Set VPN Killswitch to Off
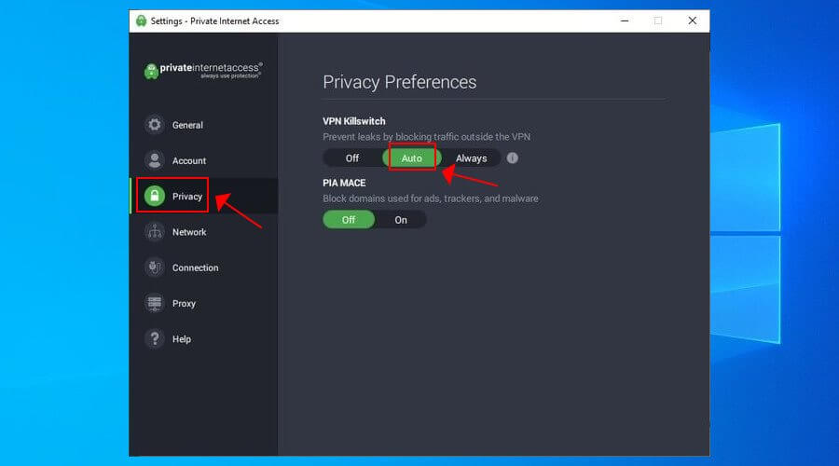This screenshot has height=466, width=839. (352, 158)
